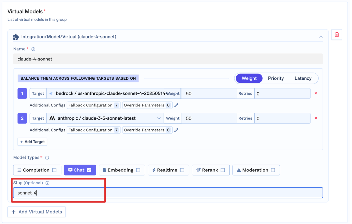Uncheck the Chat model type

tap(89, 170)
